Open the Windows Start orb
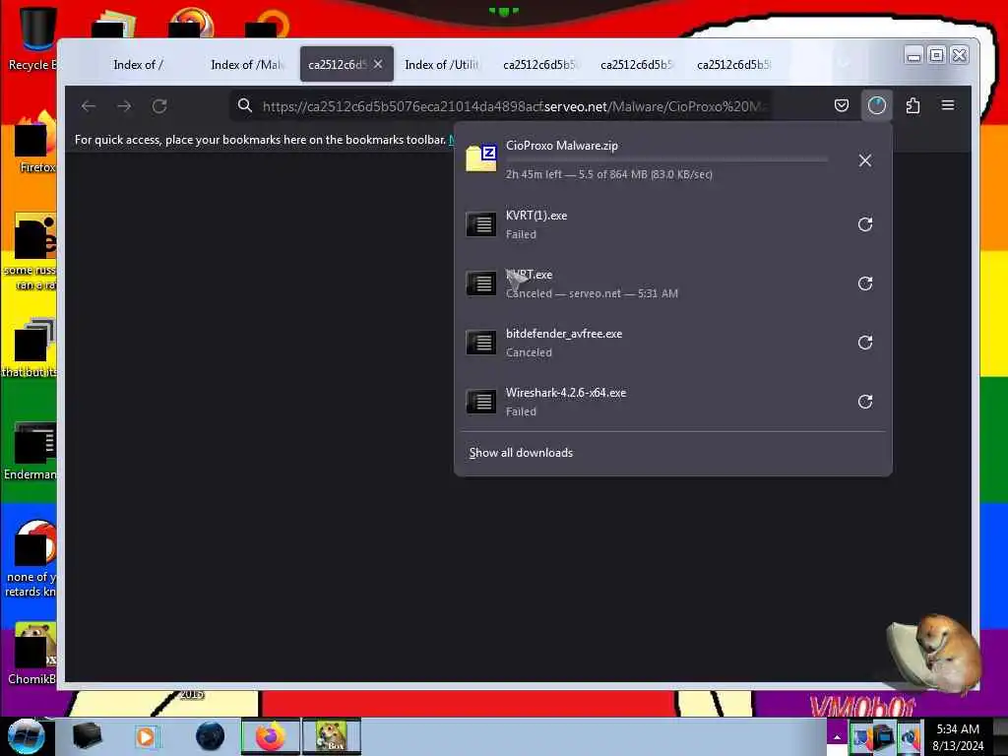This screenshot has height=756, width=1008. click(26, 736)
